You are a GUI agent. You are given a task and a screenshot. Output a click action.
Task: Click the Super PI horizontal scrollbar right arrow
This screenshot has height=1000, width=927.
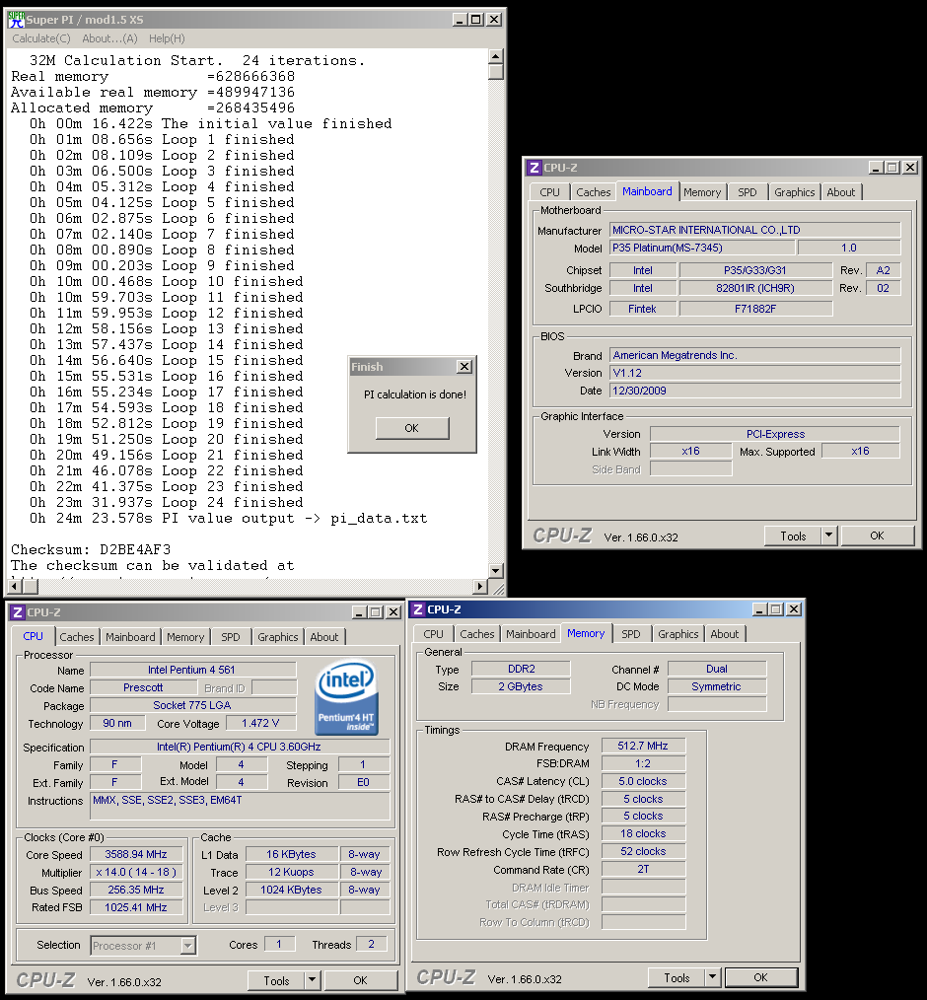click(x=480, y=586)
